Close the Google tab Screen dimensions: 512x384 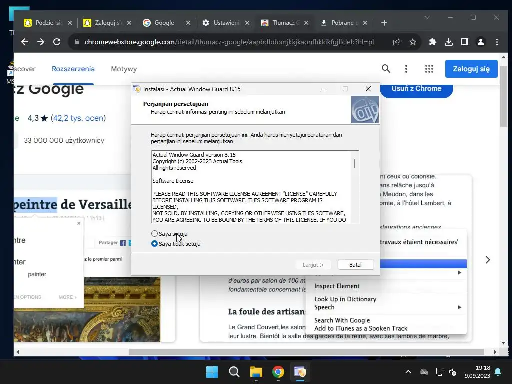[x=188, y=23]
